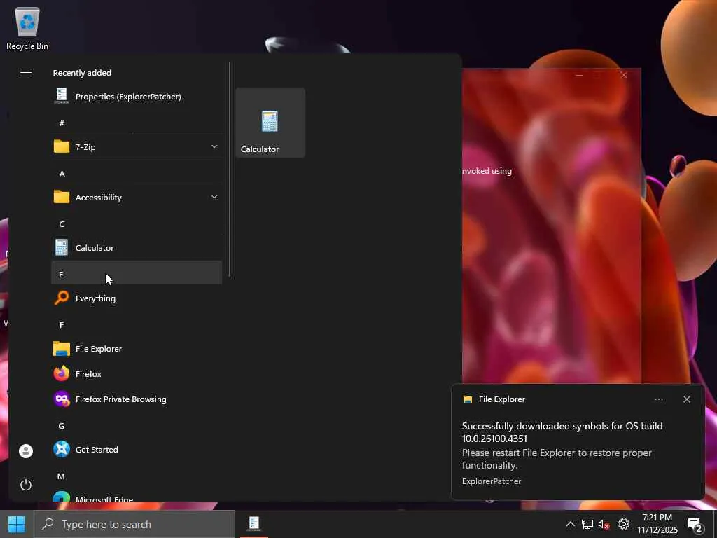The height and width of the screenshot is (538, 717).
Task: Select the letter M section header
Action: tap(137, 476)
